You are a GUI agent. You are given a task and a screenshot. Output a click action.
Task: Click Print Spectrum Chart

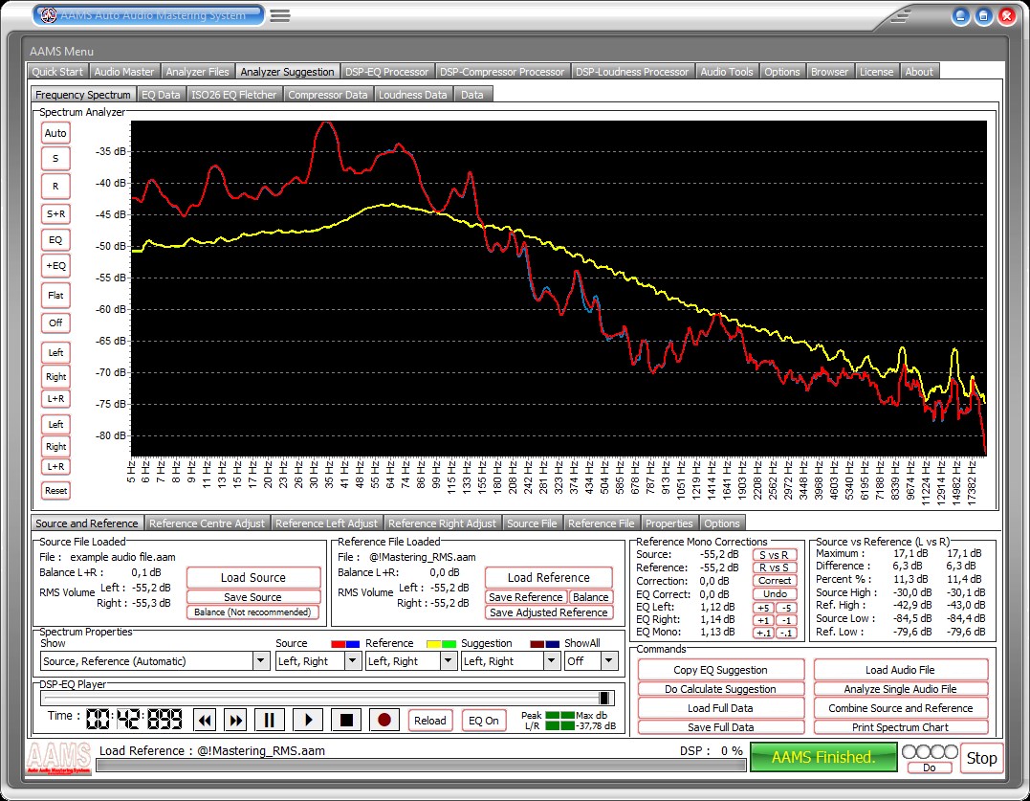pos(901,727)
